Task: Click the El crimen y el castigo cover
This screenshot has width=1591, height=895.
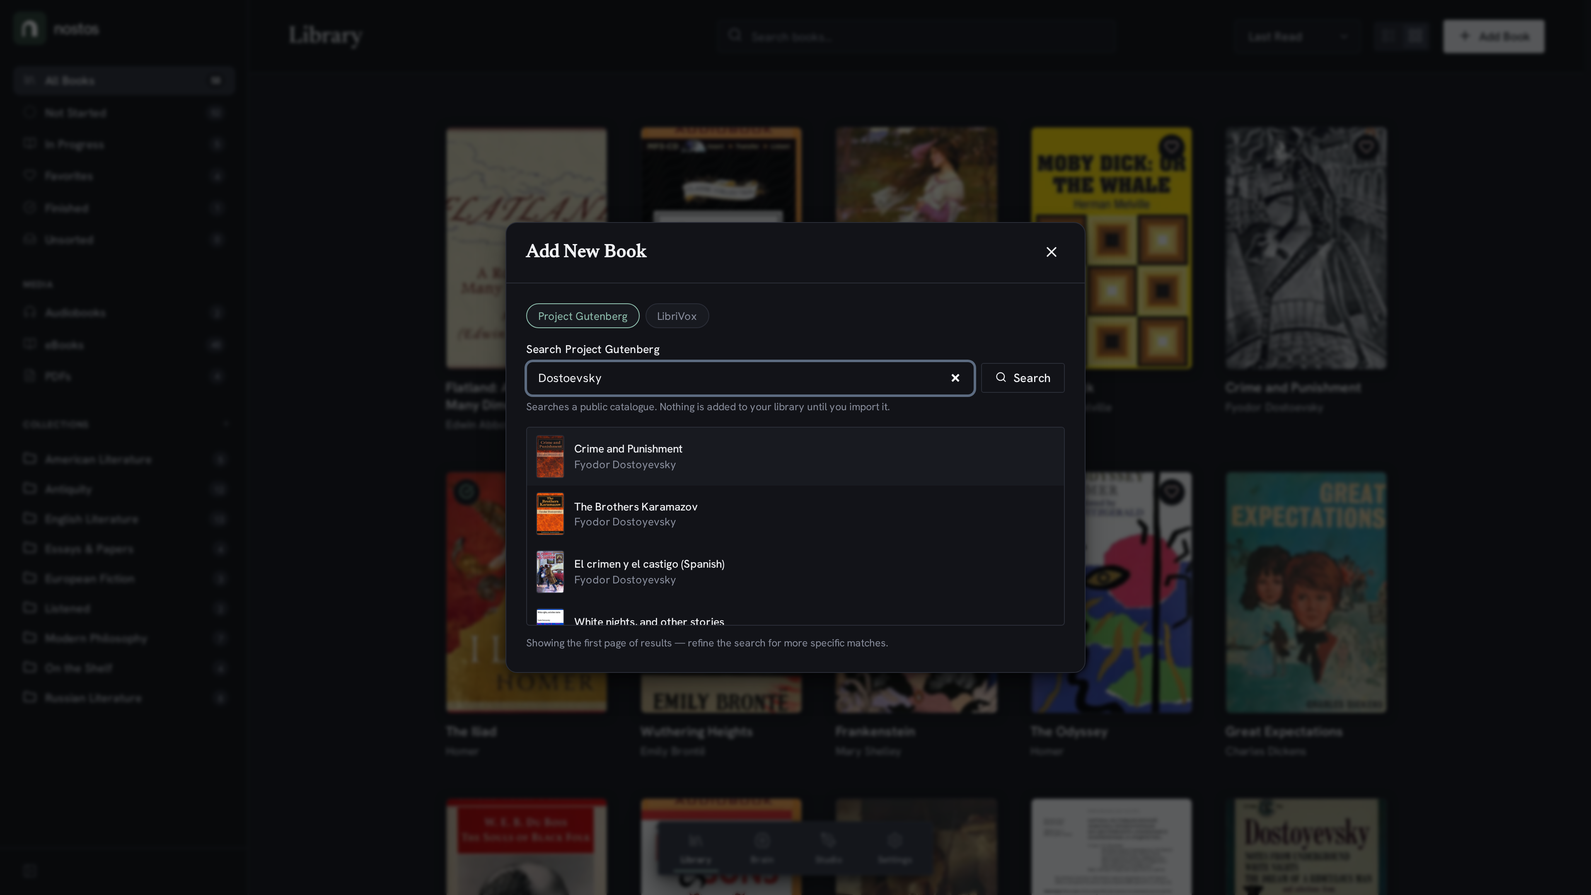Action: 550,572
